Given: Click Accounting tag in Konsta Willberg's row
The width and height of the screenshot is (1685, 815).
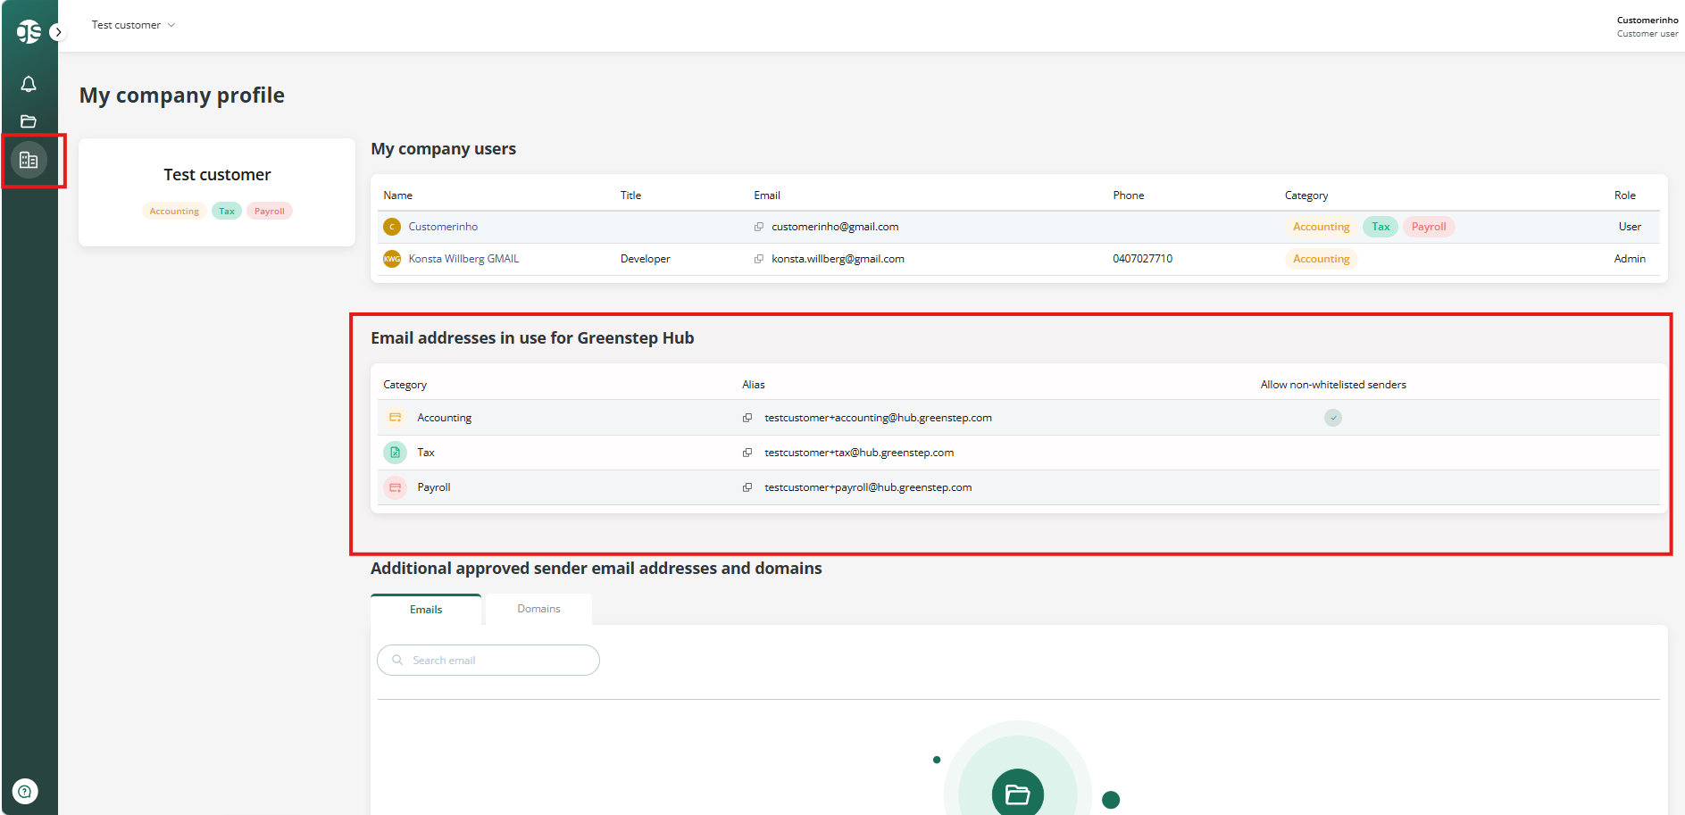Looking at the screenshot, I should (1322, 259).
